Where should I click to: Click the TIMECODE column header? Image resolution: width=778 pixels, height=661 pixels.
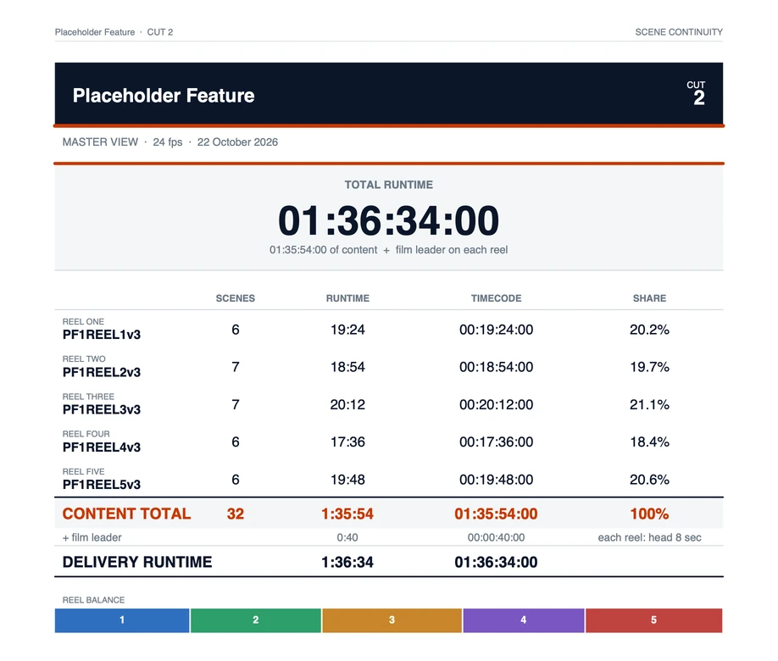496,298
